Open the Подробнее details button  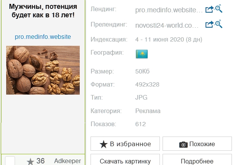(x=197, y=160)
